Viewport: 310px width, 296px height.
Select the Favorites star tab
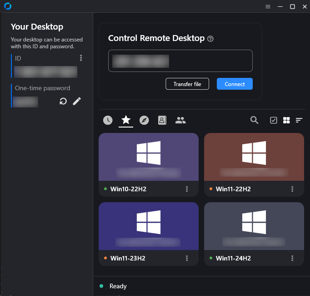click(126, 120)
